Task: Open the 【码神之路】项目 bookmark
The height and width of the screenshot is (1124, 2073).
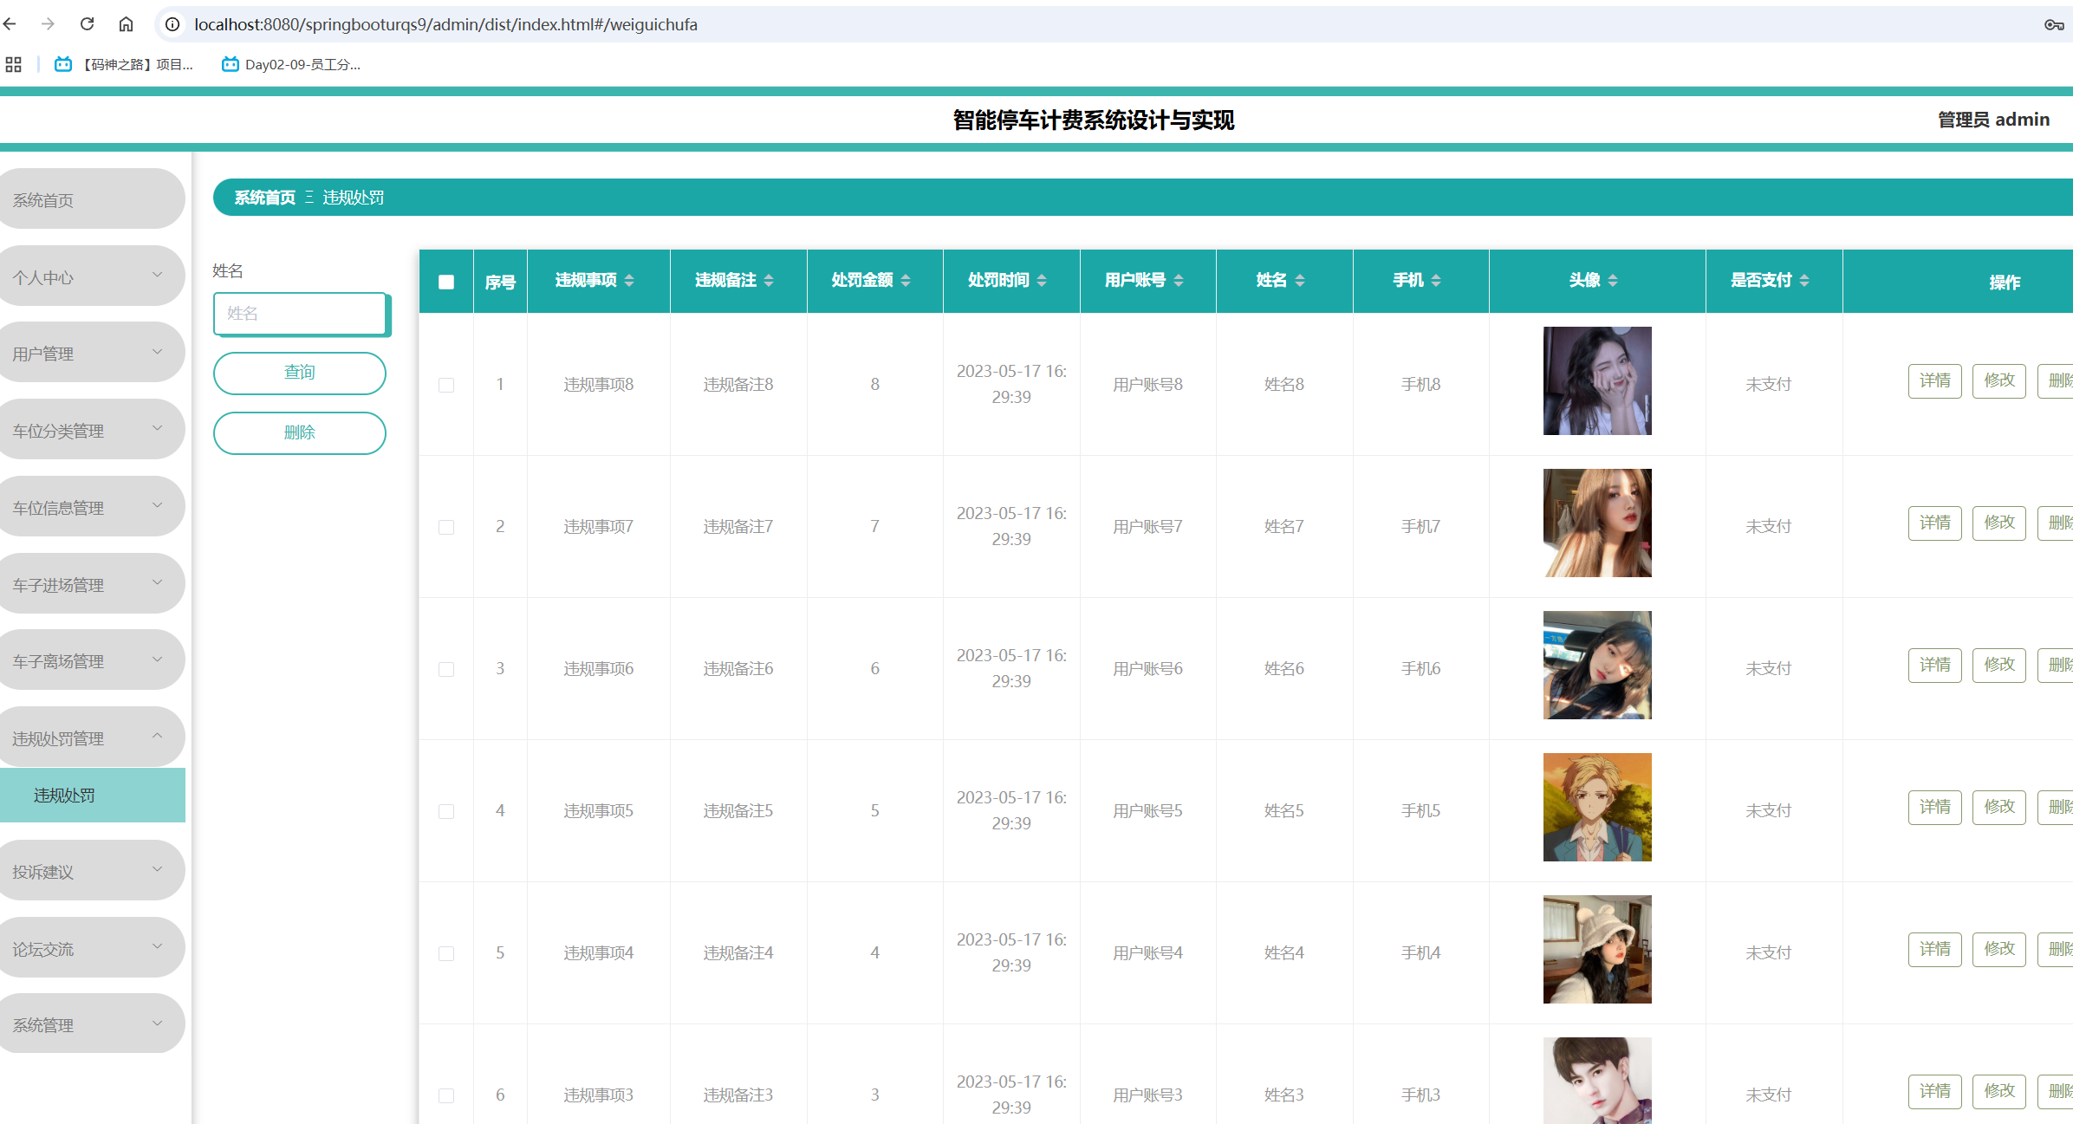Action: [124, 64]
